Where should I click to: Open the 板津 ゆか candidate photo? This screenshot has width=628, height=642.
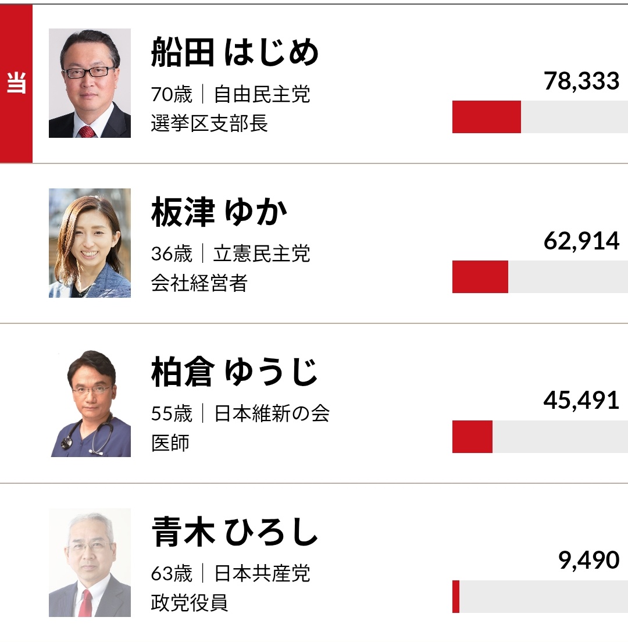(x=90, y=243)
